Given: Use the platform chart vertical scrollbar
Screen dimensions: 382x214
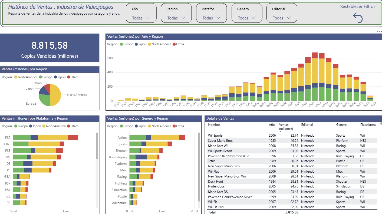Looking at the screenshot, I should [x=97, y=146].
